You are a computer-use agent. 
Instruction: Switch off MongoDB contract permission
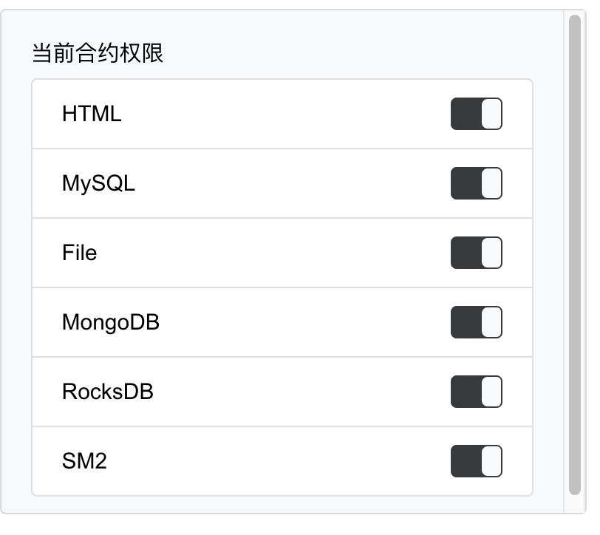tap(476, 322)
